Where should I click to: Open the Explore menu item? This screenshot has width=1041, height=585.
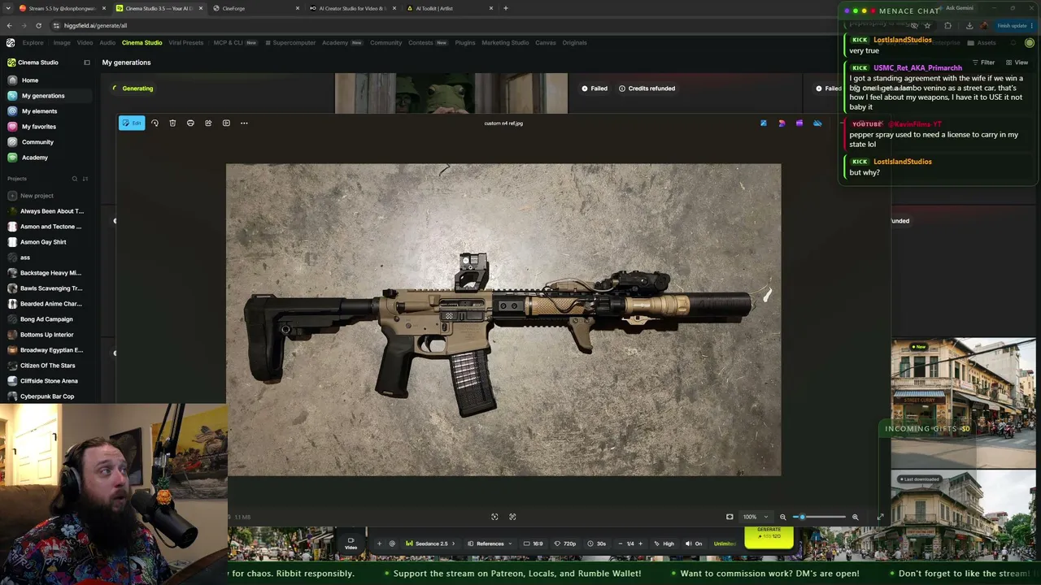click(x=33, y=42)
